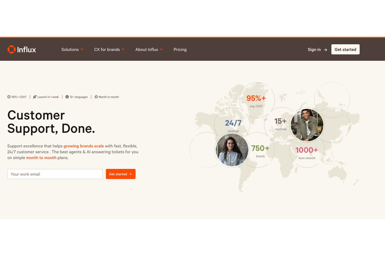Click the photo of the smiling man
Viewport: 385px width, 256px height.
point(307,125)
